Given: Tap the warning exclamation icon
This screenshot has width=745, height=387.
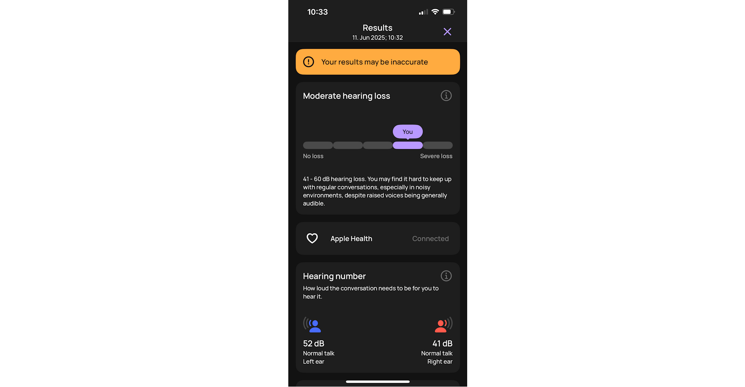Looking at the screenshot, I should [x=308, y=62].
